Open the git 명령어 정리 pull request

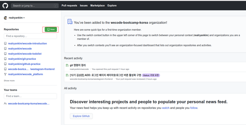(78, 65)
